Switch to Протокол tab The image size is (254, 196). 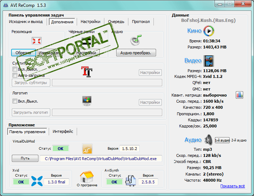point(141,22)
